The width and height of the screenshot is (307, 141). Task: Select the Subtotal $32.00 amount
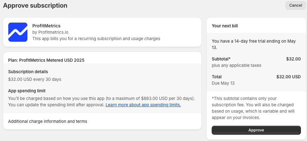pyautogui.click(x=293, y=59)
